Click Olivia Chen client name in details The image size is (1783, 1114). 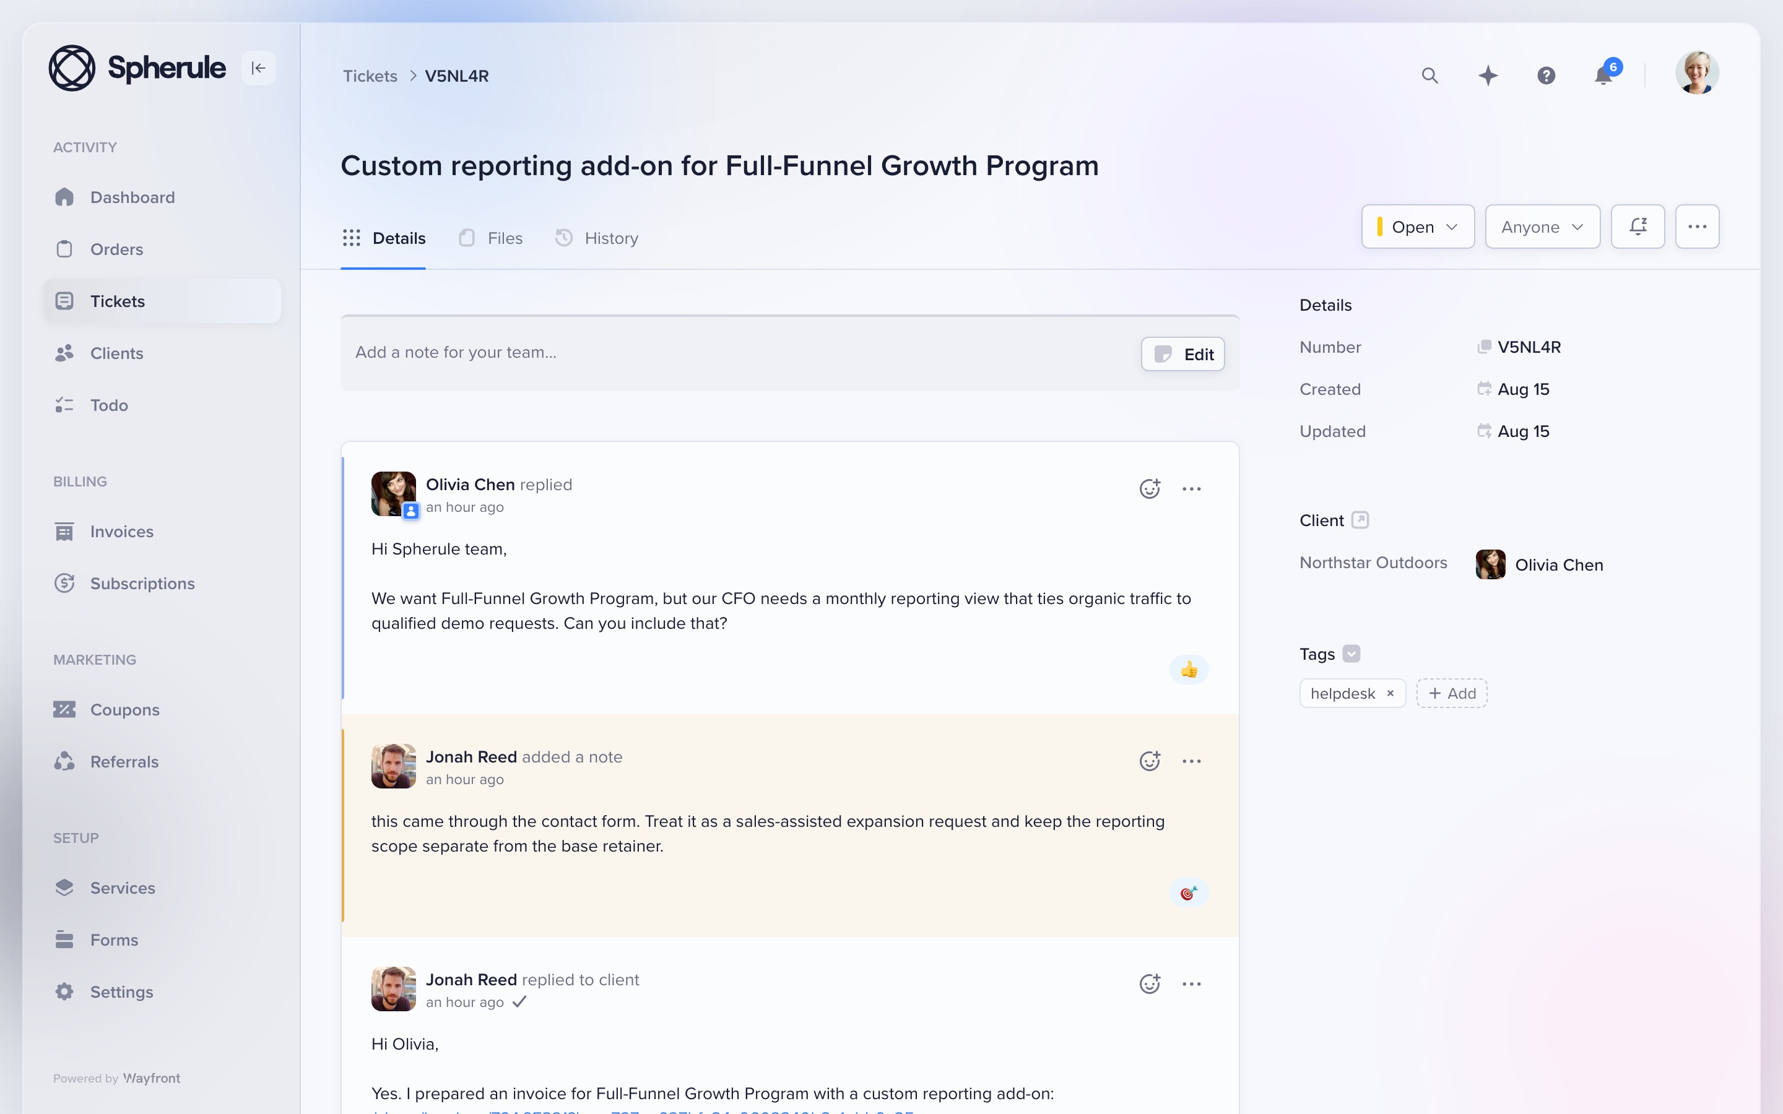[1559, 565]
